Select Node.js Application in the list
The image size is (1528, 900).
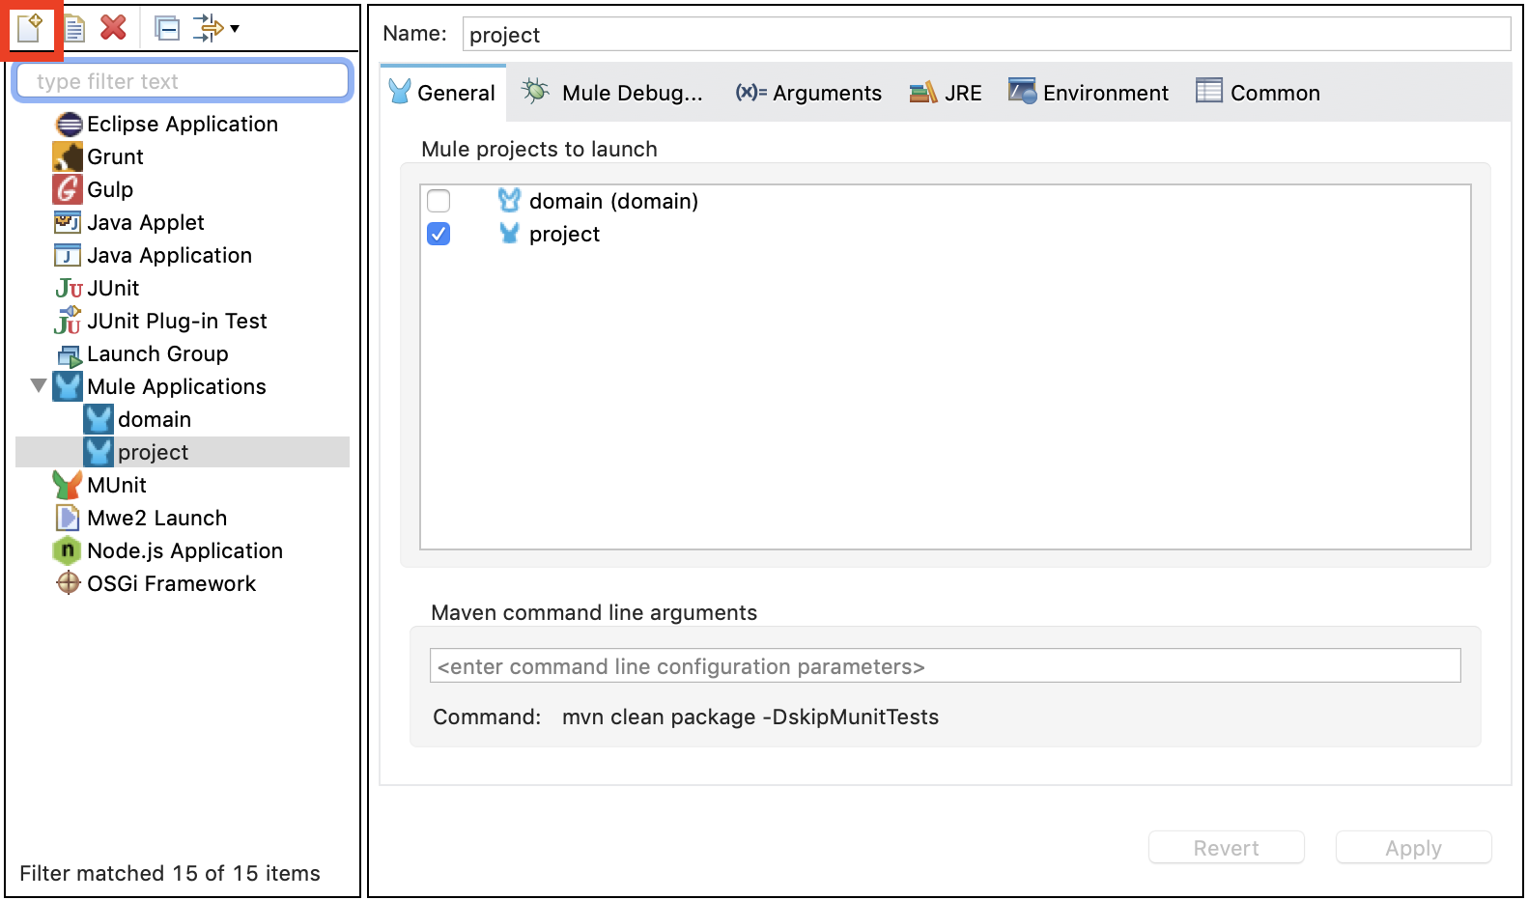(x=184, y=550)
